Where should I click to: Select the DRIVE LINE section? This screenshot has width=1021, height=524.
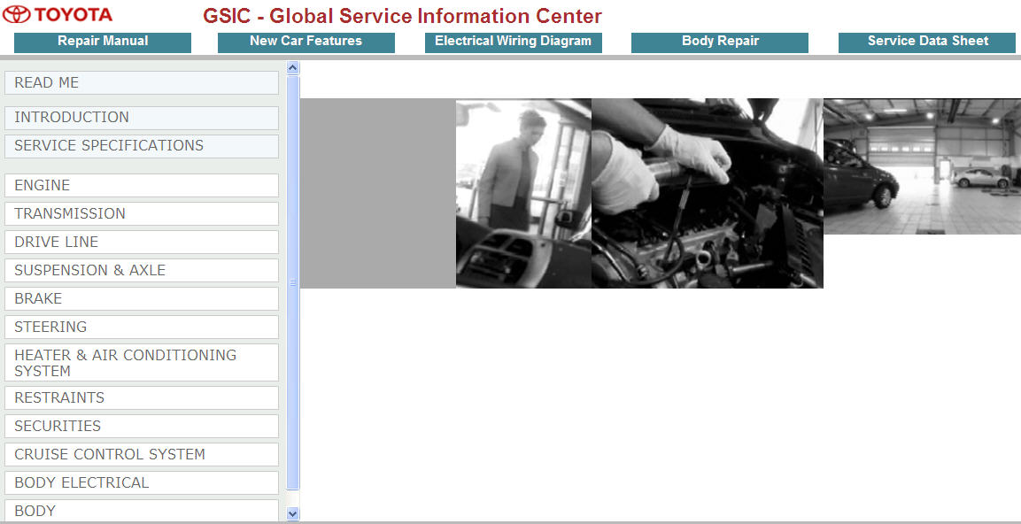tap(142, 243)
